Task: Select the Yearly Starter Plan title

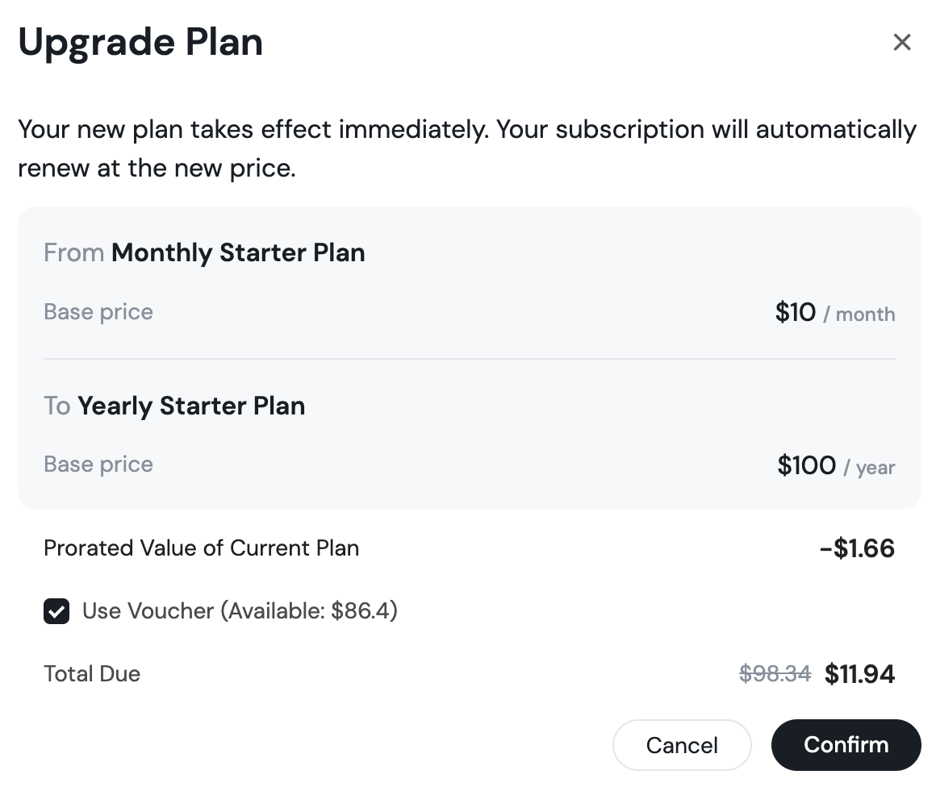Action: point(191,406)
